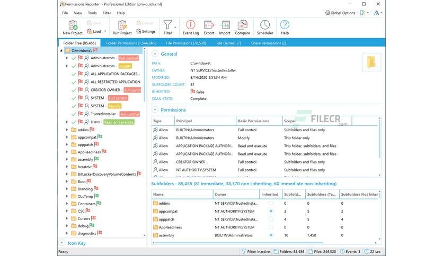The height and width of the screenshot is (256, 443).
Task: Expand the Icon Key panel
Action: 62,243
